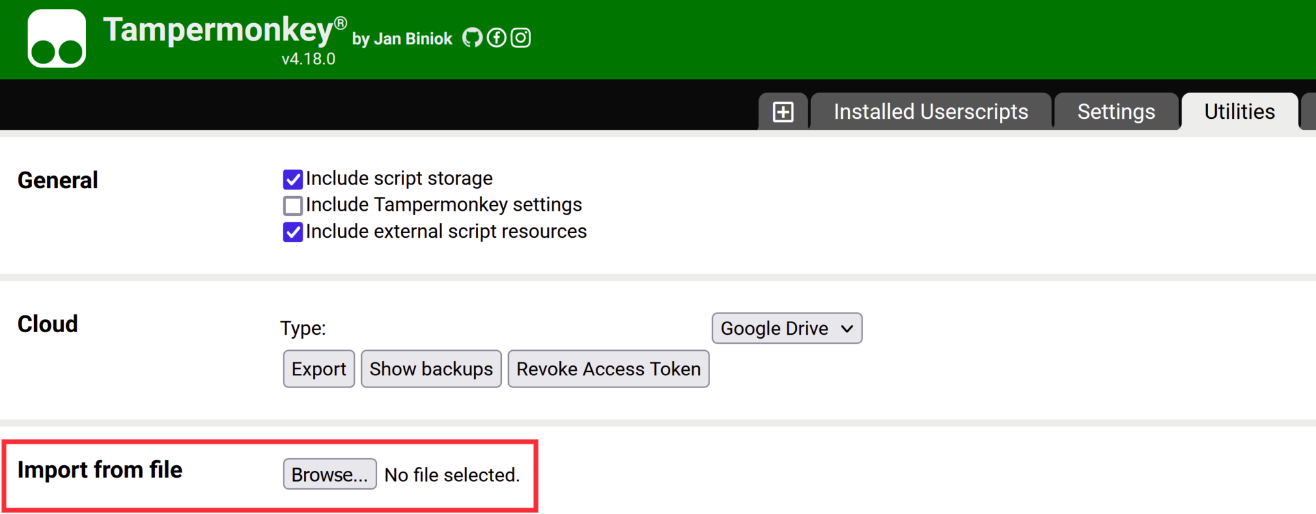The image size is (1316, 514).
Task: Click Browse... to import a file
Action: 330,474
